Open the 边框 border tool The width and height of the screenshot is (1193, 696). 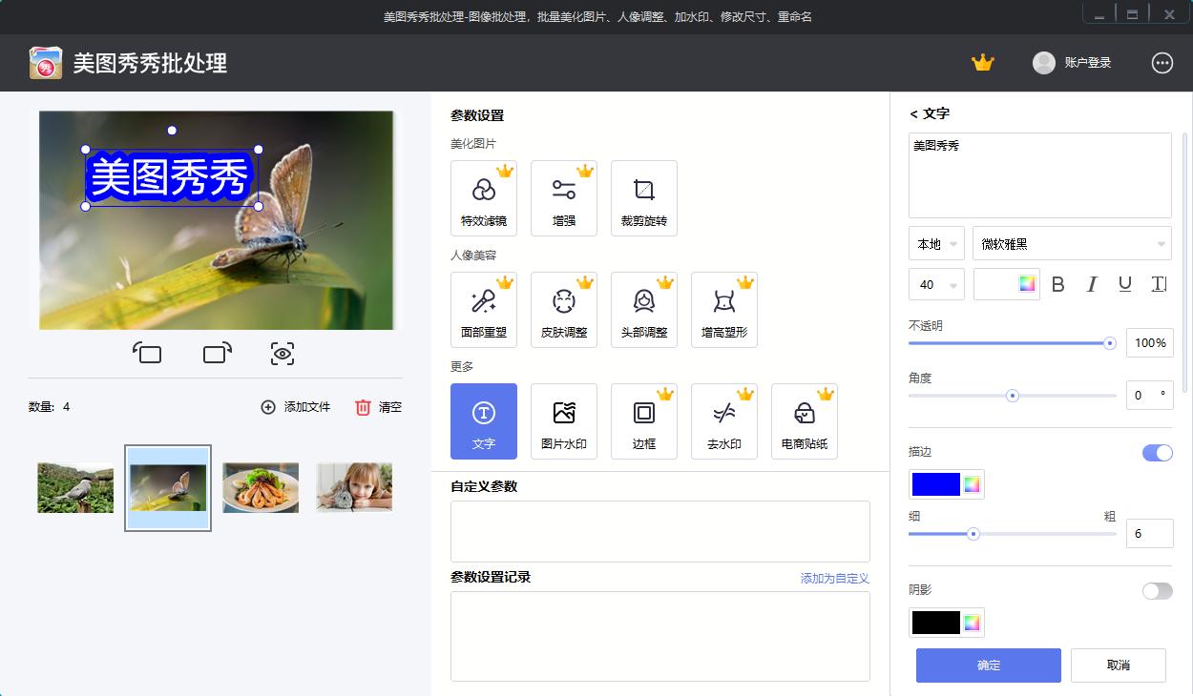(644, 421)
